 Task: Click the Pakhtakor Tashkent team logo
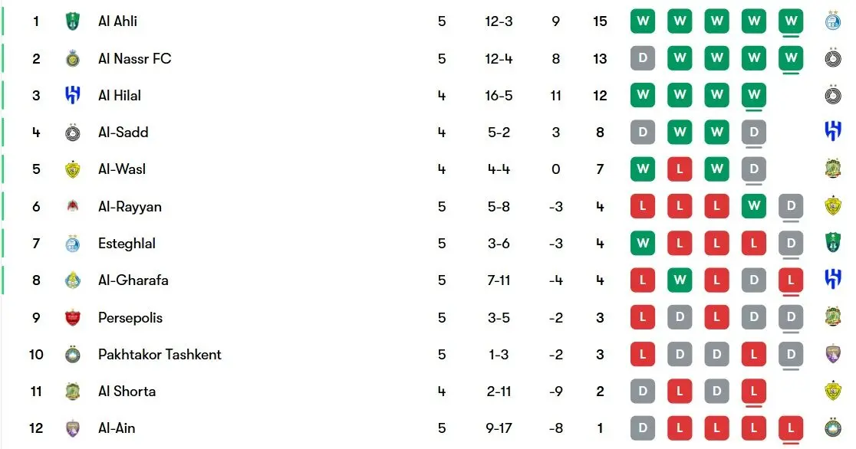click(72, 355)
